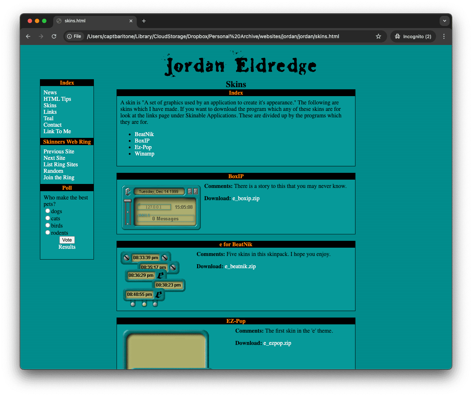Reload the skins.html page
Screen dimensions: 472x396
point(54,36)
